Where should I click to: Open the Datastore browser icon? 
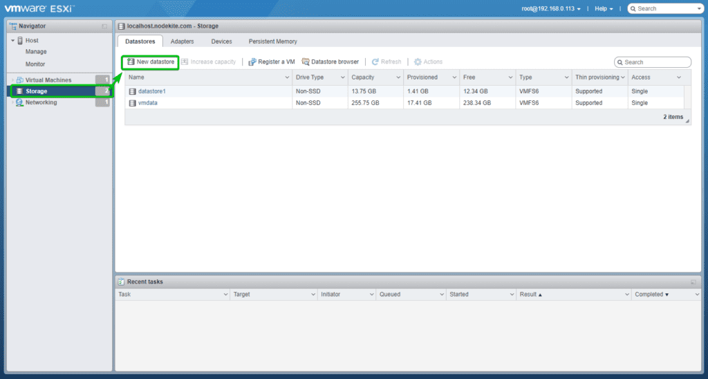[306, 62]
